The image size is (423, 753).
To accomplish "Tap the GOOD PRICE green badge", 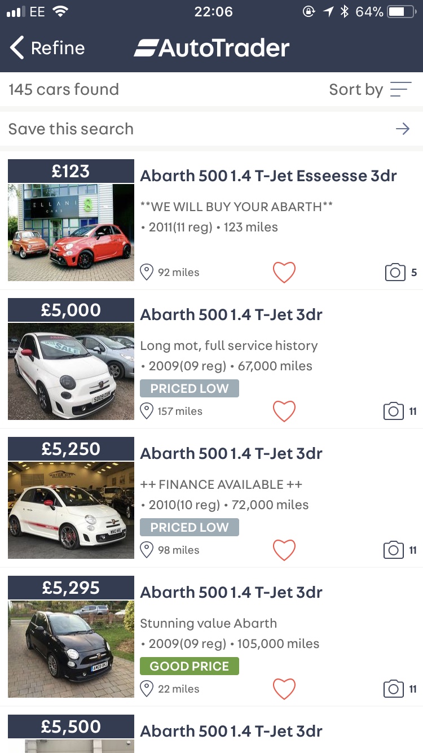I will click(190, 666).
